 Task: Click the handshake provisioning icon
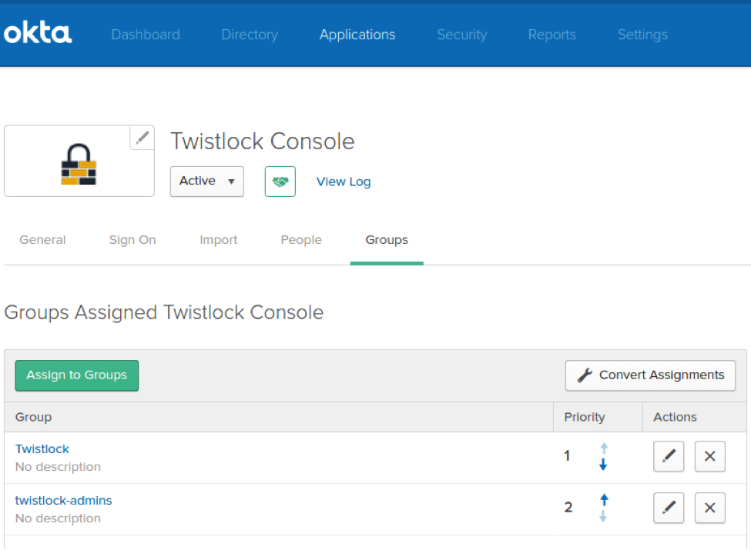tap(280, 182)
